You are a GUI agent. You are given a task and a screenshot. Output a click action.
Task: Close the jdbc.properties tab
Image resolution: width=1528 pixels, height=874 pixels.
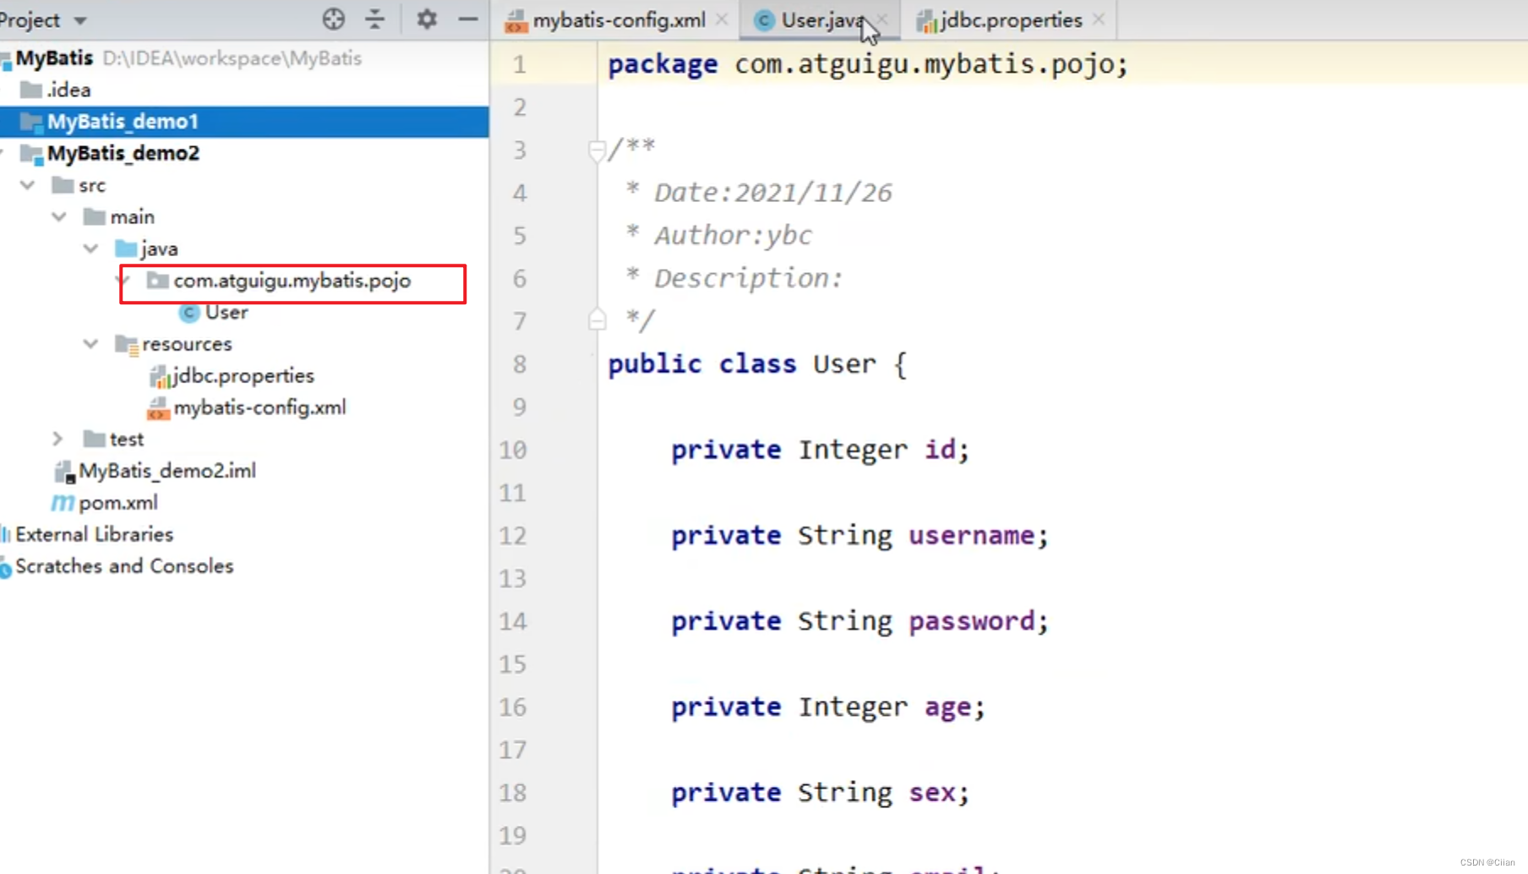(x=1098, y=19)
